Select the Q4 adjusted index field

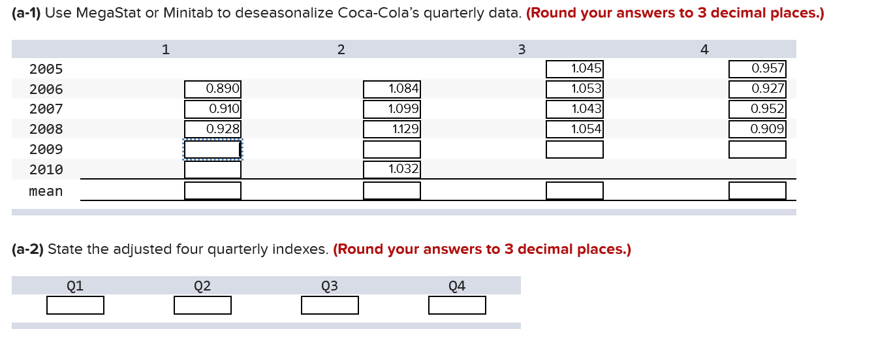pos(457,305)
